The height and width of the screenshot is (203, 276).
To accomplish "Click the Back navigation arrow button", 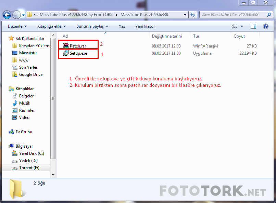I will [x=7, y=15].
